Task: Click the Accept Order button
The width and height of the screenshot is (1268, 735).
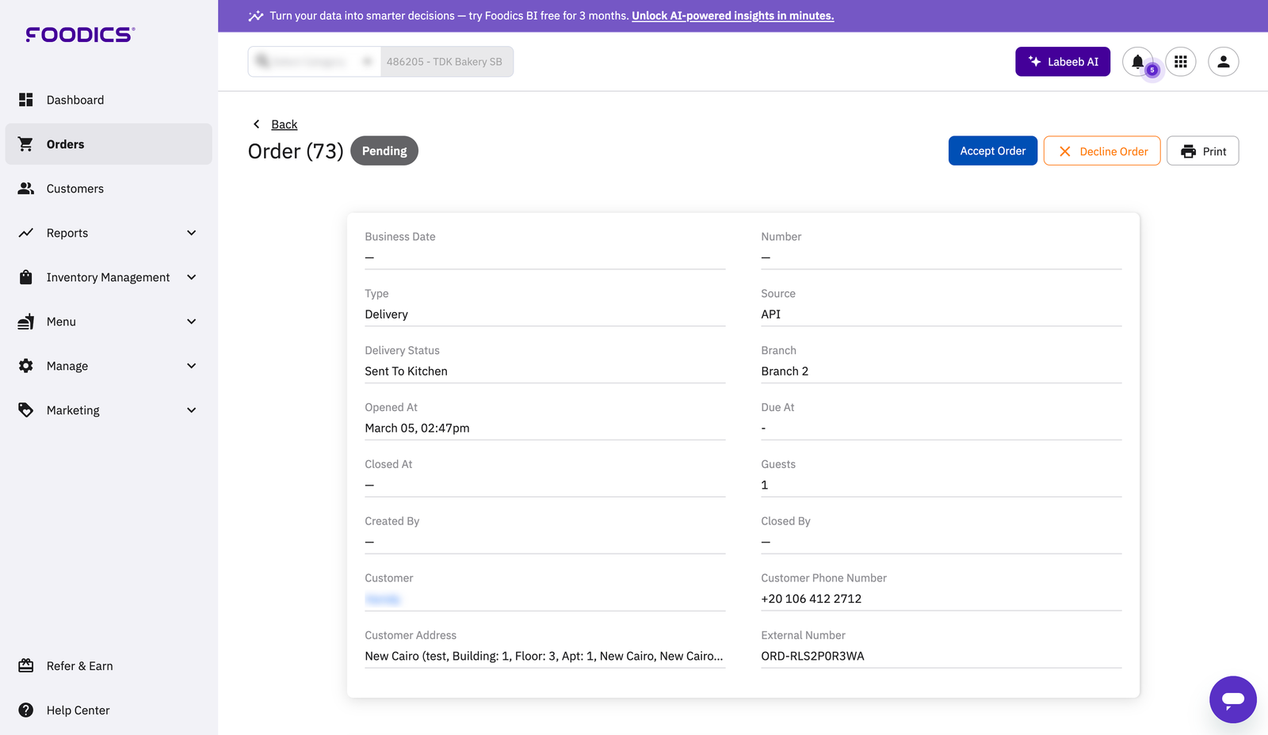Action: (x=993, y=151)
